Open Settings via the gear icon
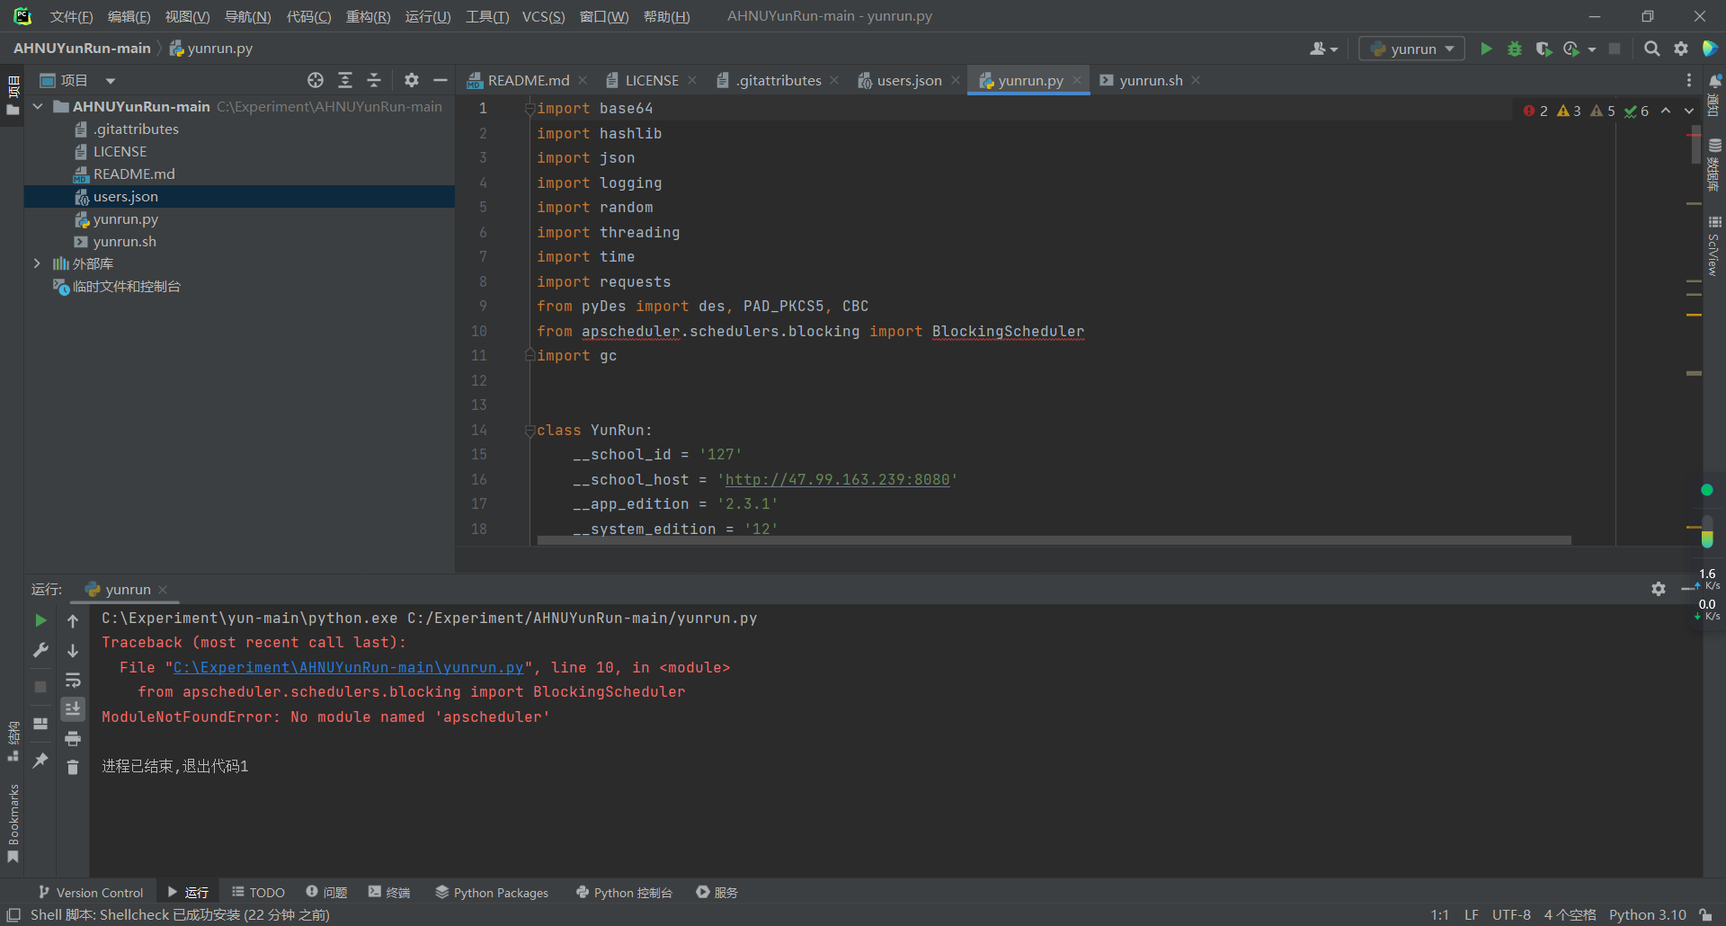1726x926 pixels. [1682, 49]
